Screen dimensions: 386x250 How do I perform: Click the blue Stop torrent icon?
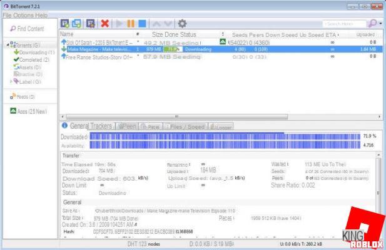coord(142,24)
